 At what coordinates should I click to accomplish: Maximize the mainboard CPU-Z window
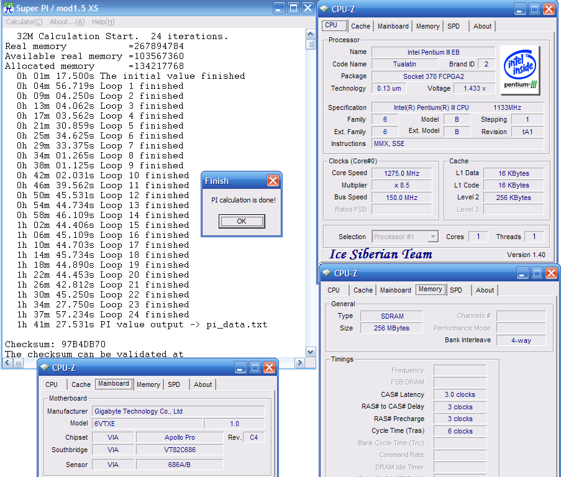pos(255,368)
